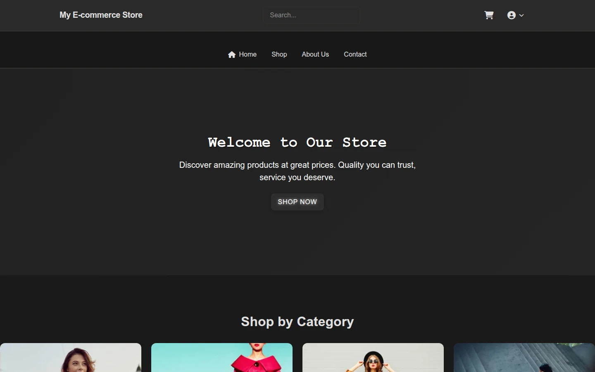The height and width of the screenshot is (372, 595).
Task: Click the Welcome to Our Store heading
Action: 297,143
